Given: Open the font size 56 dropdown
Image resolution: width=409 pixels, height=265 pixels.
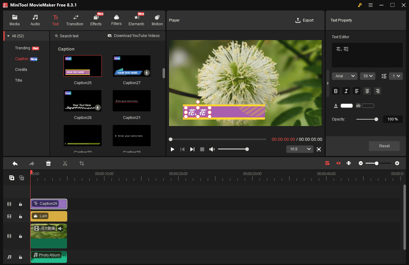Looking at the screenshot, I should click(x=367, y=76).
